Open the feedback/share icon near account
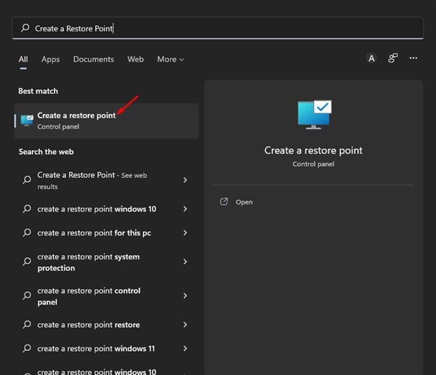 tap(392, 58)
